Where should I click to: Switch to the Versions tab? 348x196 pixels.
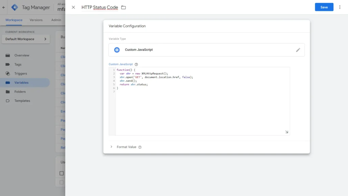pyautogui.click(x=36, y=20)
